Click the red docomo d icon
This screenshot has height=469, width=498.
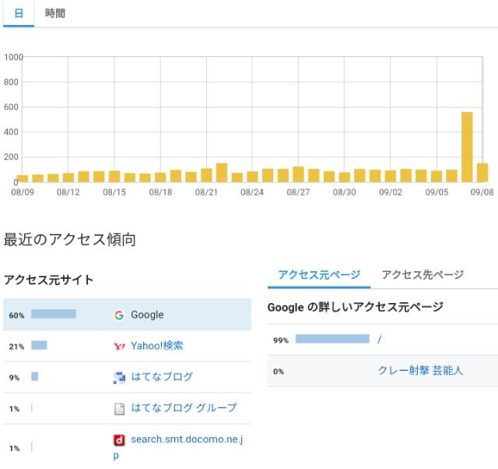click(x=119, y=440)
